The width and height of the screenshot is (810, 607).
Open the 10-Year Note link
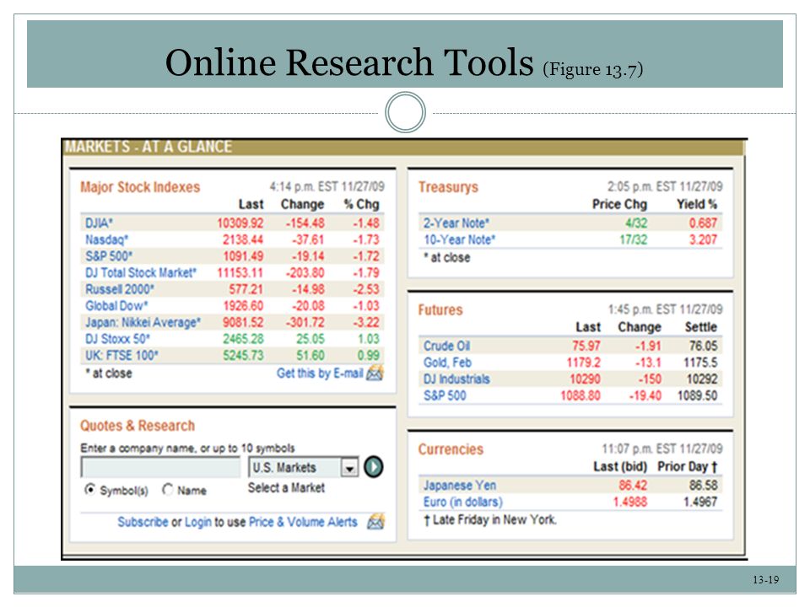pos(459,239)
